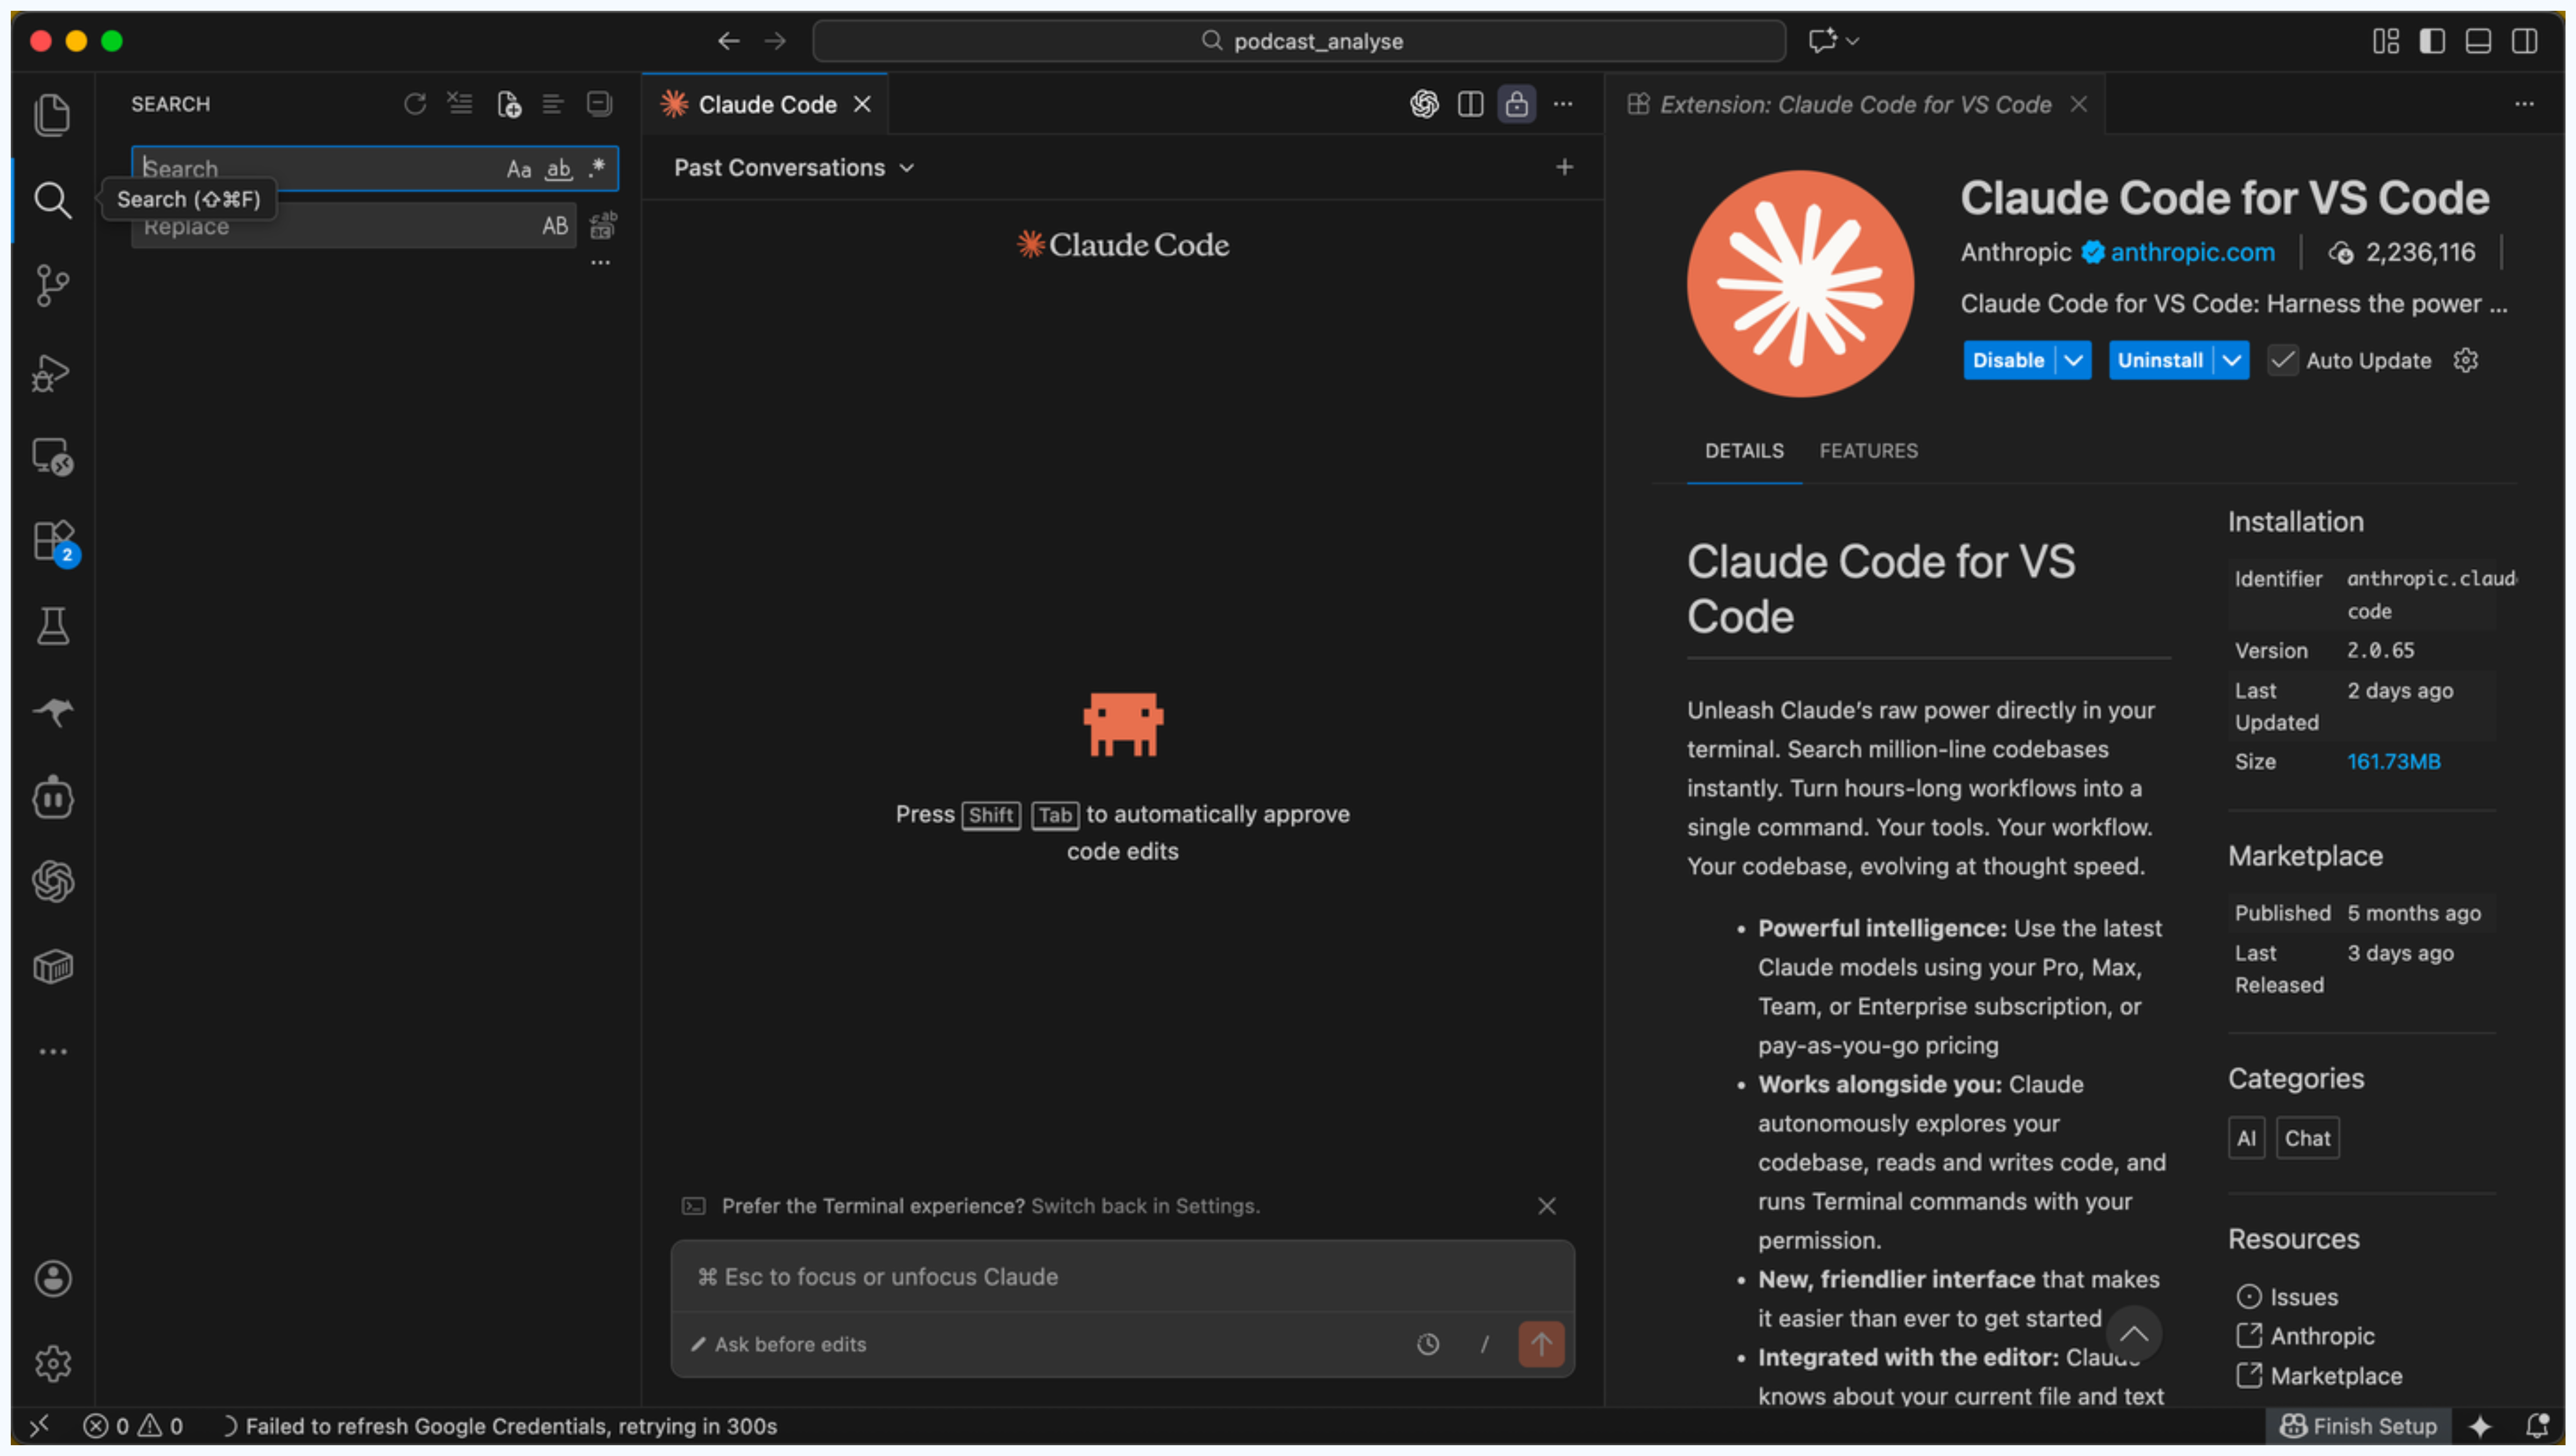Customize the editor layout
Screen dimensions: 2576x1456
click(x=2386, y=41)
